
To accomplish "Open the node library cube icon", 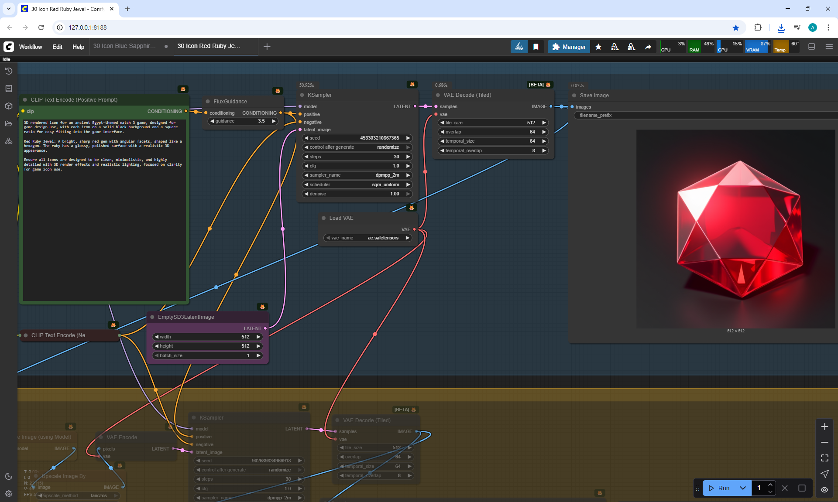I will coord(8,106).
